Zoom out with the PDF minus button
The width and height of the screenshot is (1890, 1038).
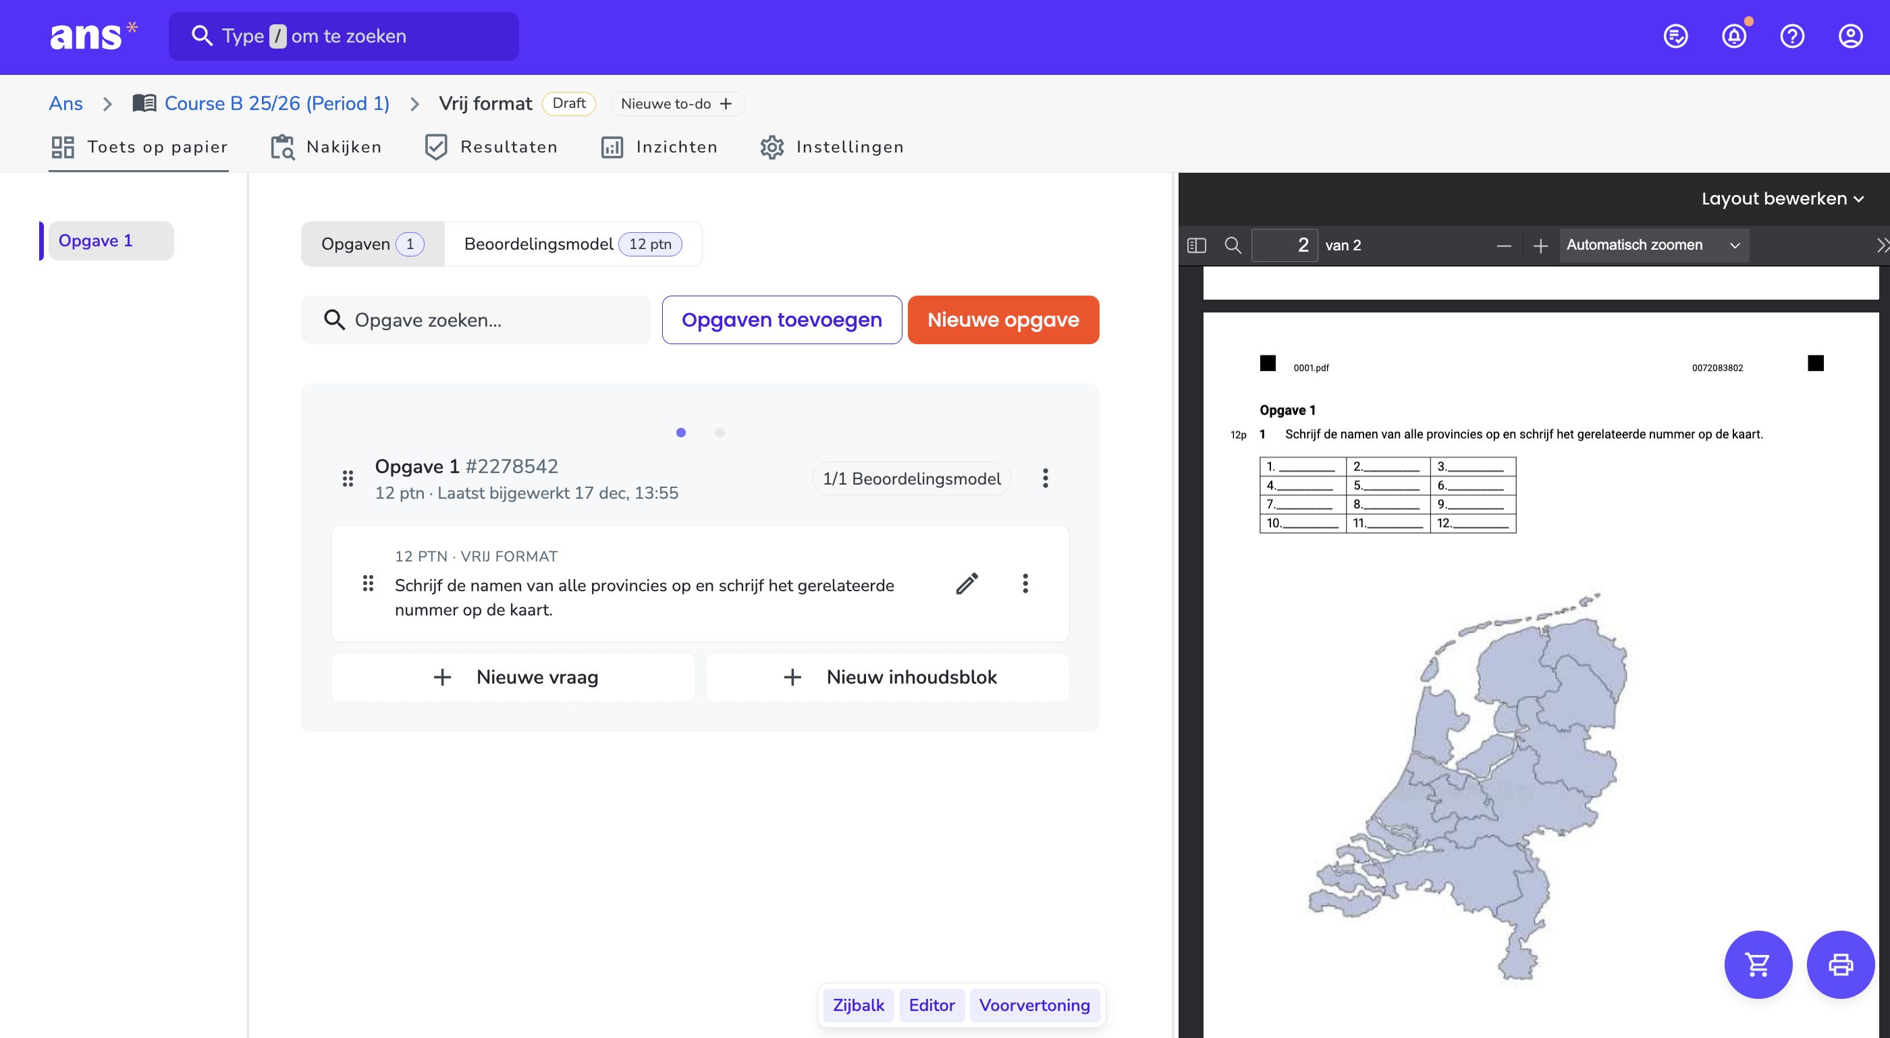click(1503, 246)
